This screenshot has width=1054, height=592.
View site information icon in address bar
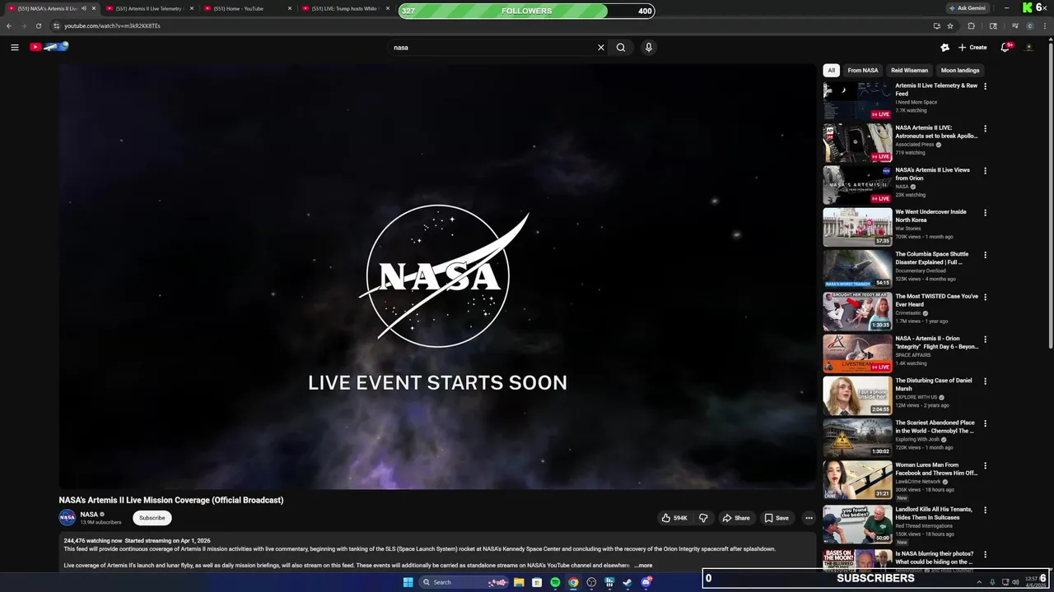point(57,25)
